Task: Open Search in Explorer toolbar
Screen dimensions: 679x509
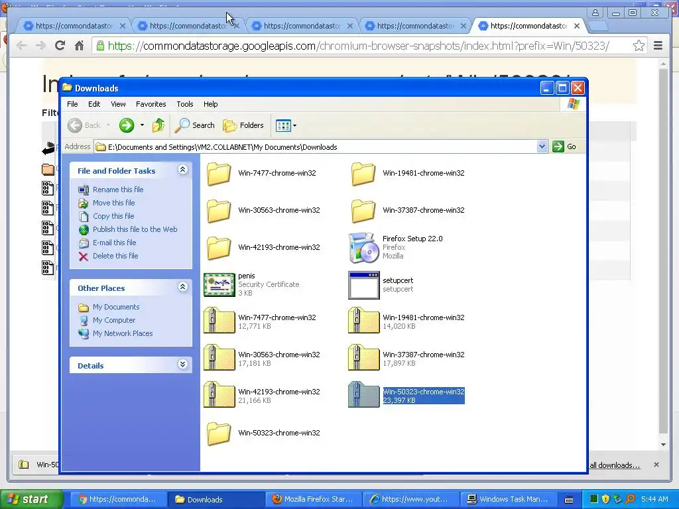Action: point(194,125)
